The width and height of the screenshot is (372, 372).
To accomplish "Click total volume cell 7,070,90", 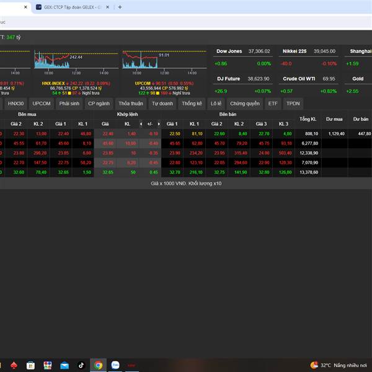I will [x=310, y=162].
